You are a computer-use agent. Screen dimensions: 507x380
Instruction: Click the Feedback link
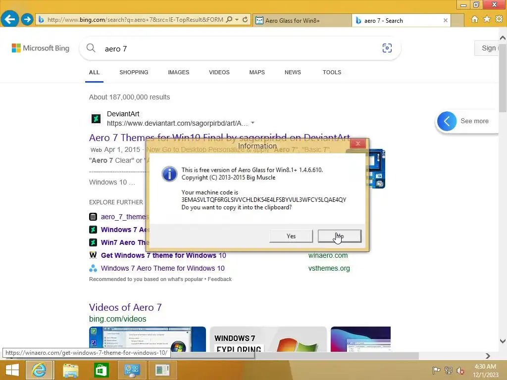219,279
